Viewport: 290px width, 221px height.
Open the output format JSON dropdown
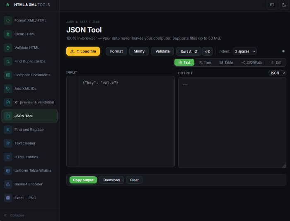[277, 73]
